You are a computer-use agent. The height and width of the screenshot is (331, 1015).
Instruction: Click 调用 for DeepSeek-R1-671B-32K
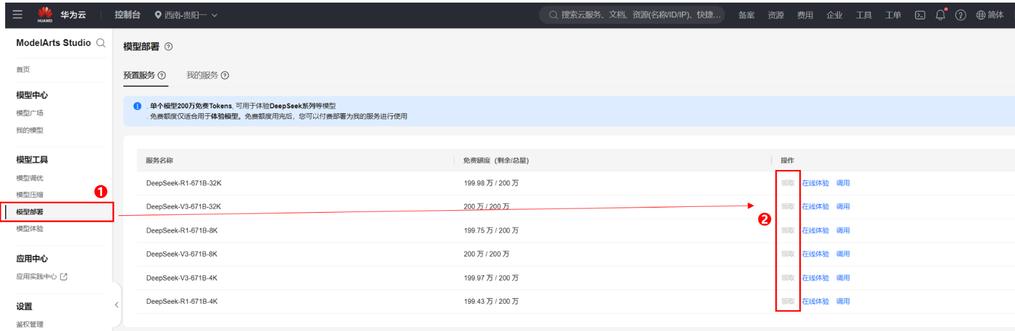[x=843, y=184]
